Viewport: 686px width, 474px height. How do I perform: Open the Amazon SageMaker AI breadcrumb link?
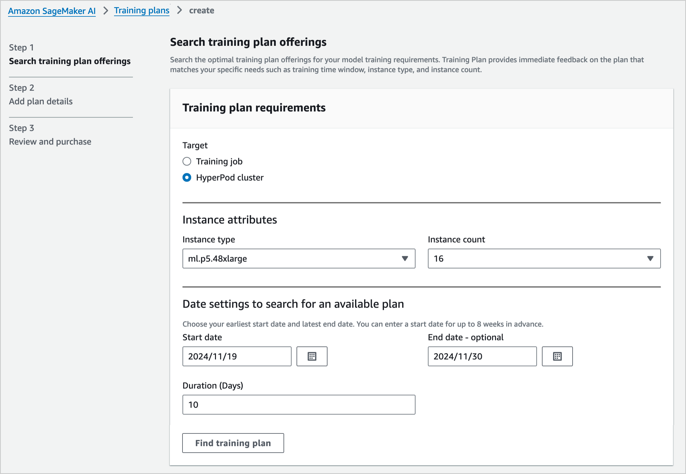point(52,11)
